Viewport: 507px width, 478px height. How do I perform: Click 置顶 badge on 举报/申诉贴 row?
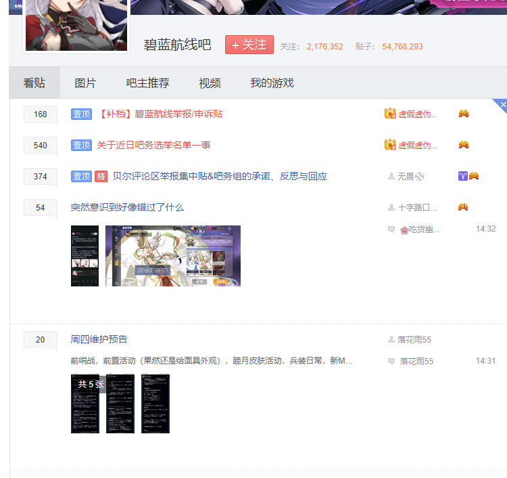[82, 114]
